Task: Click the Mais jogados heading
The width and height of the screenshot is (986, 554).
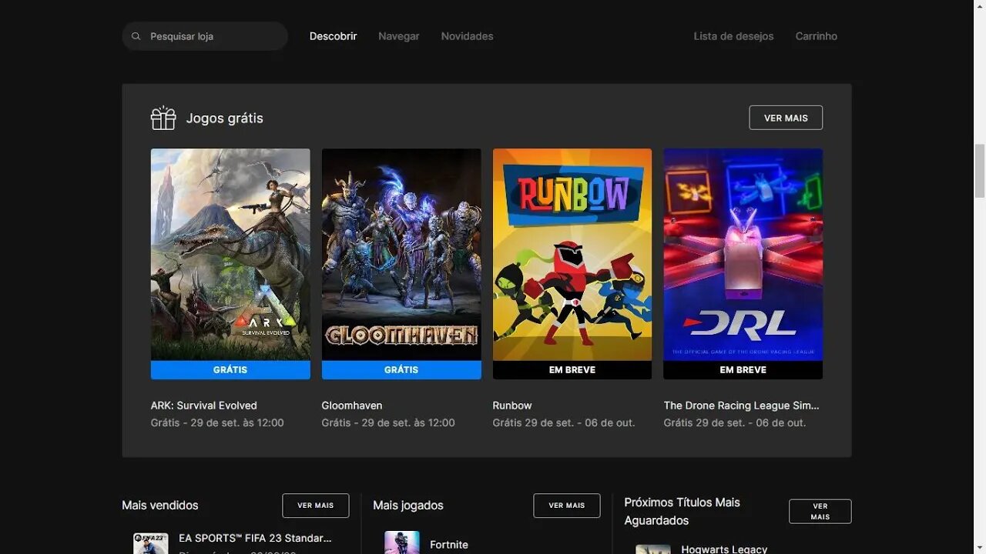Action: 408,506
